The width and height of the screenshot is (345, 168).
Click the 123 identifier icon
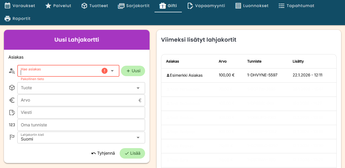[12, 125]
